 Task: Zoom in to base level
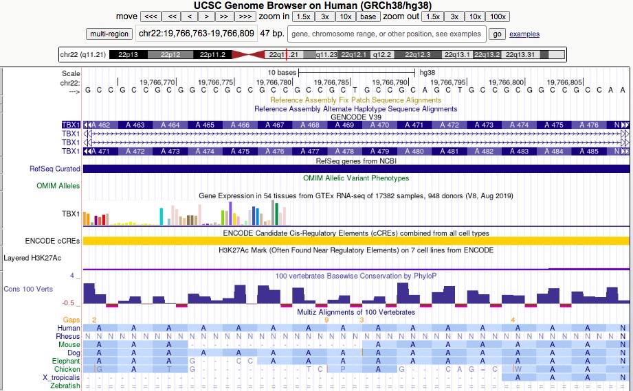tap(368, 16)
